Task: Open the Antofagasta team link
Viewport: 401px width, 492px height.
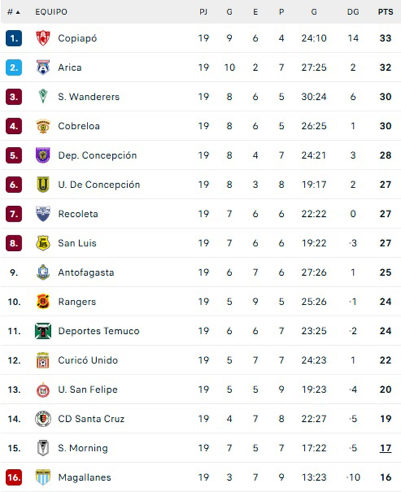Action: [x=86, y=272]
